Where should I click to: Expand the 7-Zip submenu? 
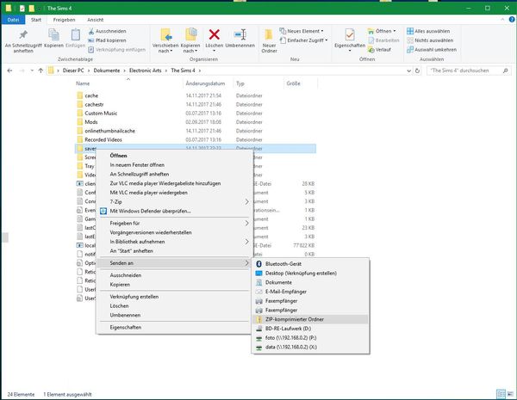point(174,201)
